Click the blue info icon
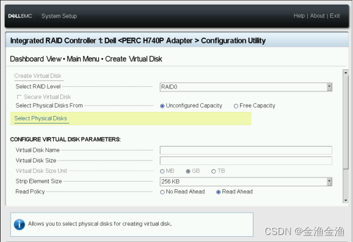 click(19, 224)
